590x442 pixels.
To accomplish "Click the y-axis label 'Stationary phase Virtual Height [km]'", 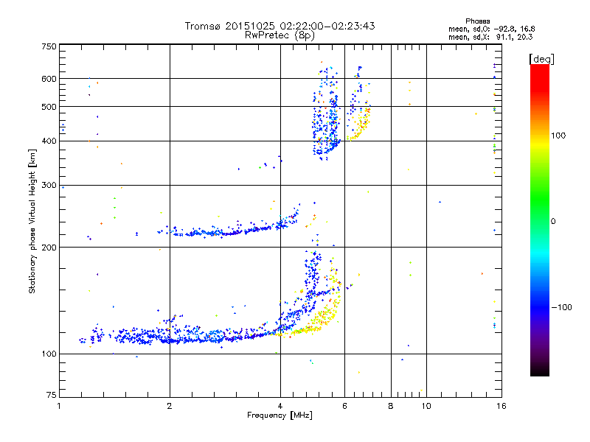I will tap(32, 221).
